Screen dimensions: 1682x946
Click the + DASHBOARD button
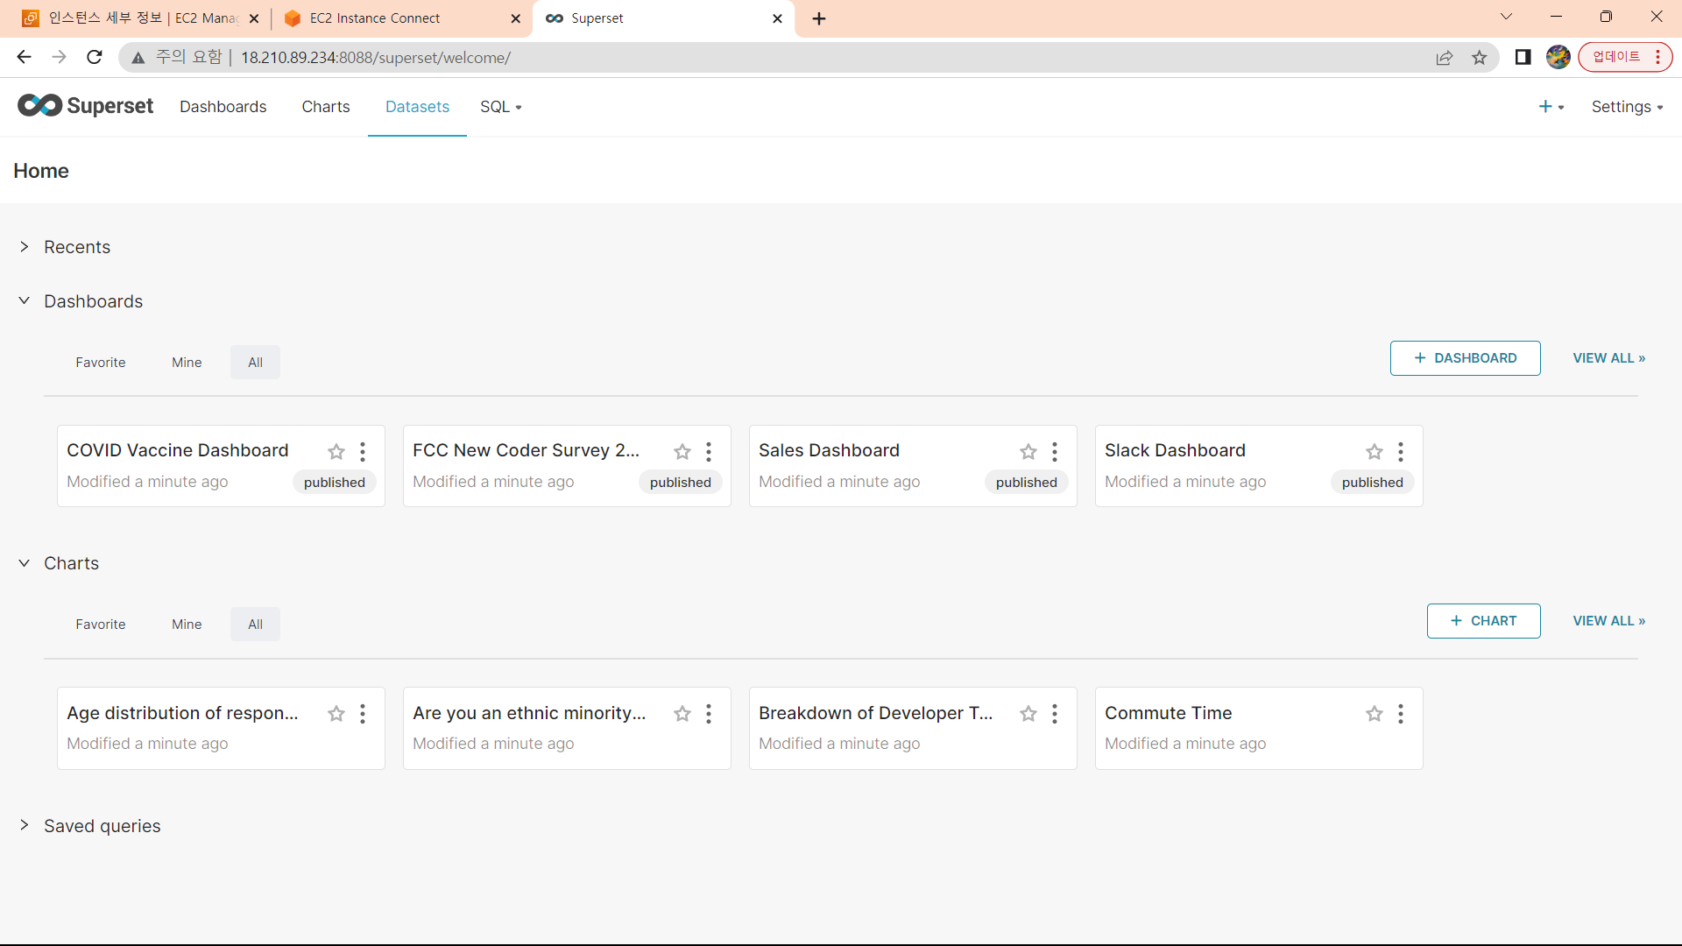tap(1465, 358)
